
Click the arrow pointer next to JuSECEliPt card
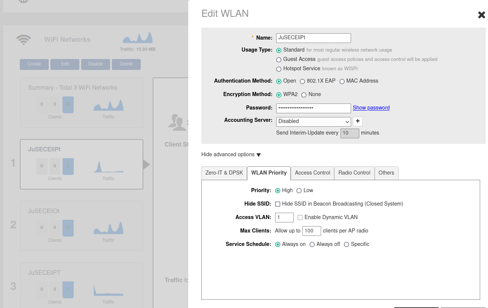(x=146, y=164)
